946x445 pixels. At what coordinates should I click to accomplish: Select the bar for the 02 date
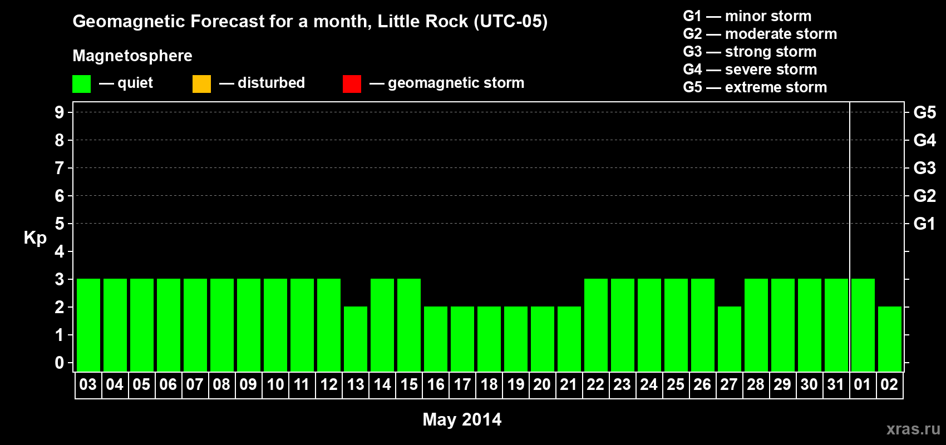pyautogui.click(x=890, y=339)
